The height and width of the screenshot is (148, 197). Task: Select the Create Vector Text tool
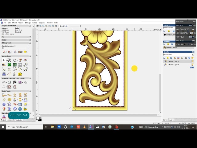20,60
